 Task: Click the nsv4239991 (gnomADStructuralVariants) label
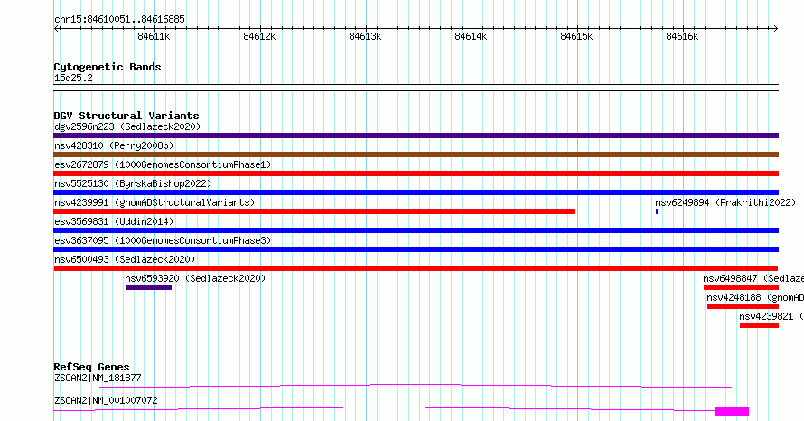[x=154, y=202]
